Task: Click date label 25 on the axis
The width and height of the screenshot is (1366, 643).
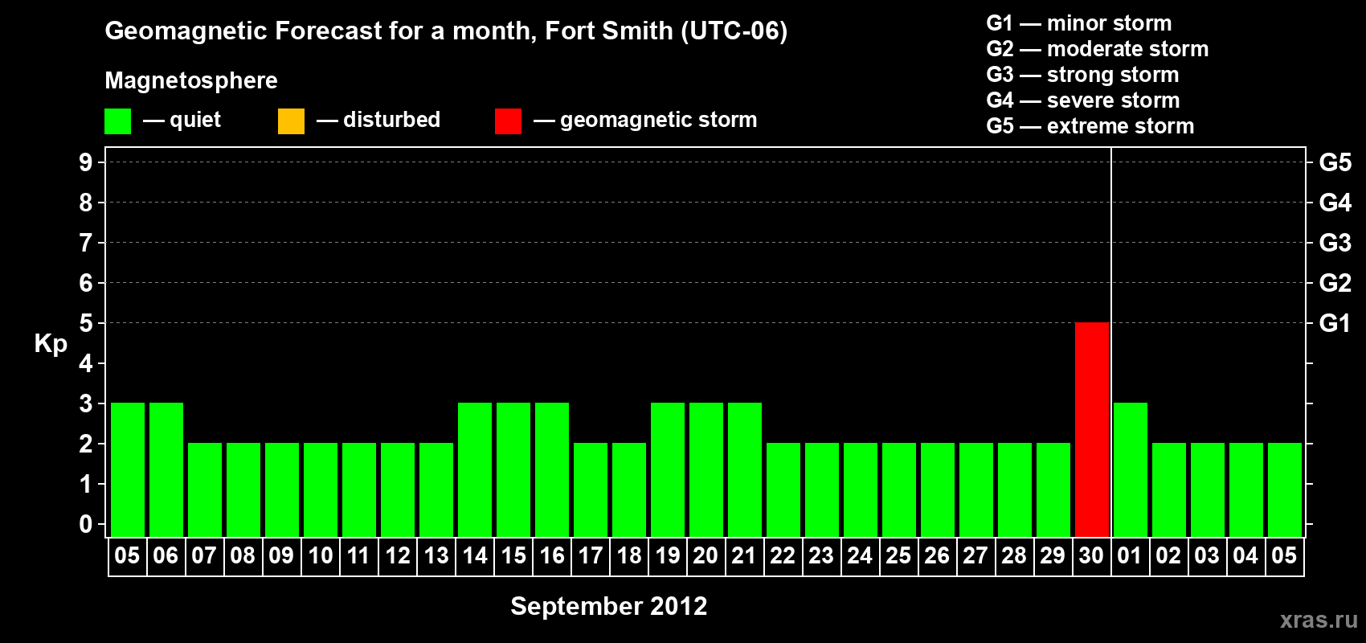Action: tap(898, 556)
